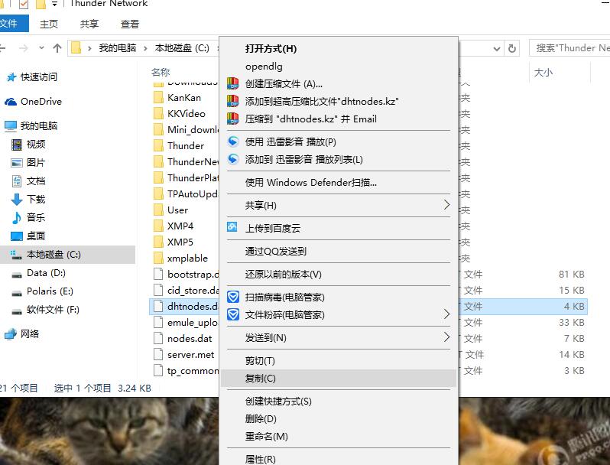Click the 我的电脑 computer icon
The height and width of the screenshot is (465, 610).
point(11,125)
